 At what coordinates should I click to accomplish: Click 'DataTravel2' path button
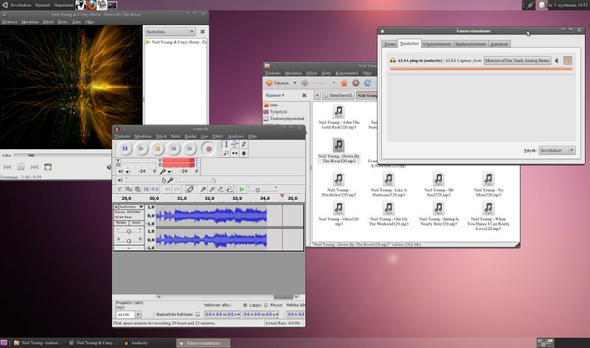(x=339, y=95)
